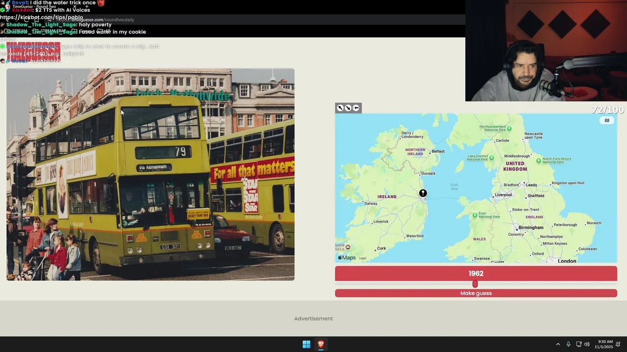Click the 1962 year display bar
The image size is (627, 352).
(476, 274)
